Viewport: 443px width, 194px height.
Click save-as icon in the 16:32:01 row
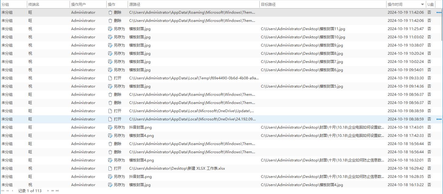[110, 160]
